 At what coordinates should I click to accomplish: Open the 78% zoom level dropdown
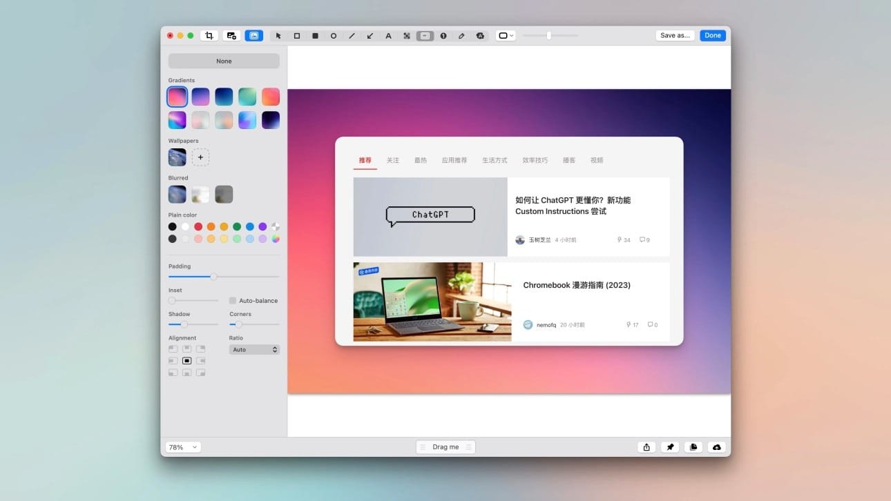183,447
